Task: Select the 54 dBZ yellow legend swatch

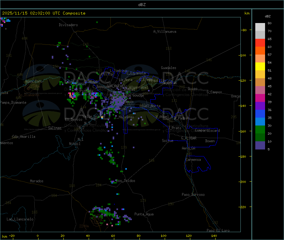Action: tap(260, 67)
